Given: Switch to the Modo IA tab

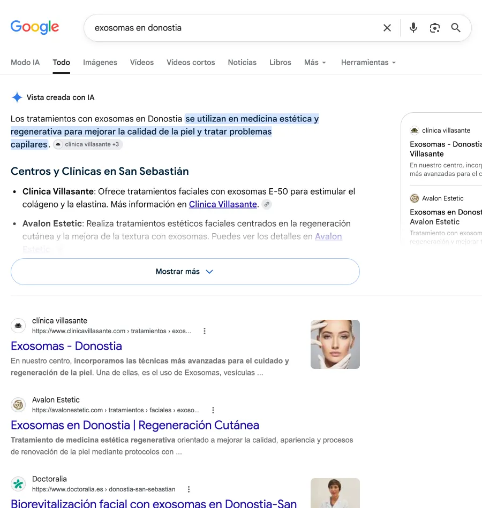Looking at the screenshot, I should pos(25,62).
